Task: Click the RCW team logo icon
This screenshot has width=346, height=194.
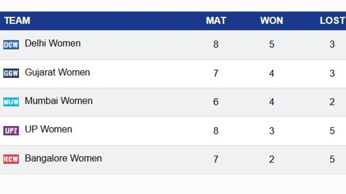Action: tap(11, 159)
